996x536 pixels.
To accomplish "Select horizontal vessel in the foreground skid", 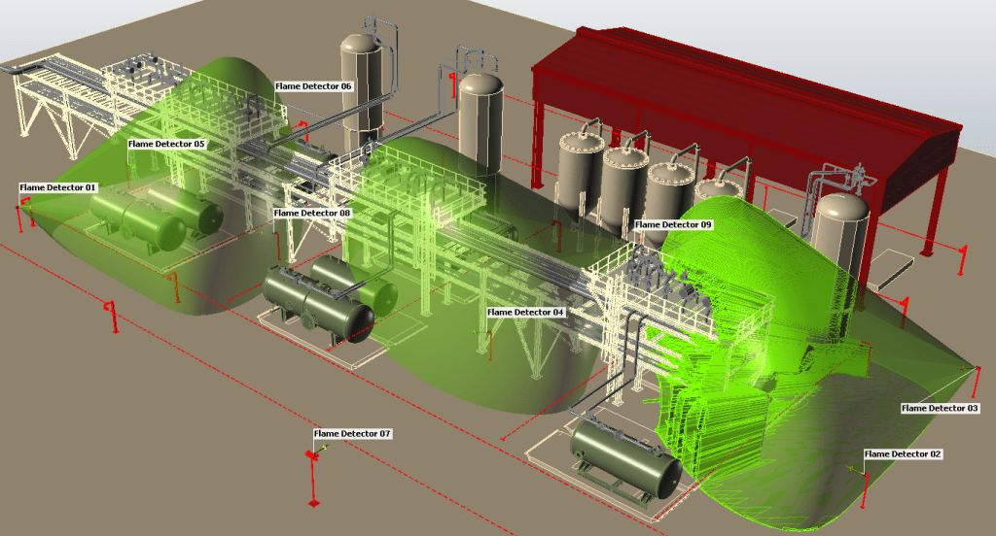I will pyautogui.click(x=626, y=458).
